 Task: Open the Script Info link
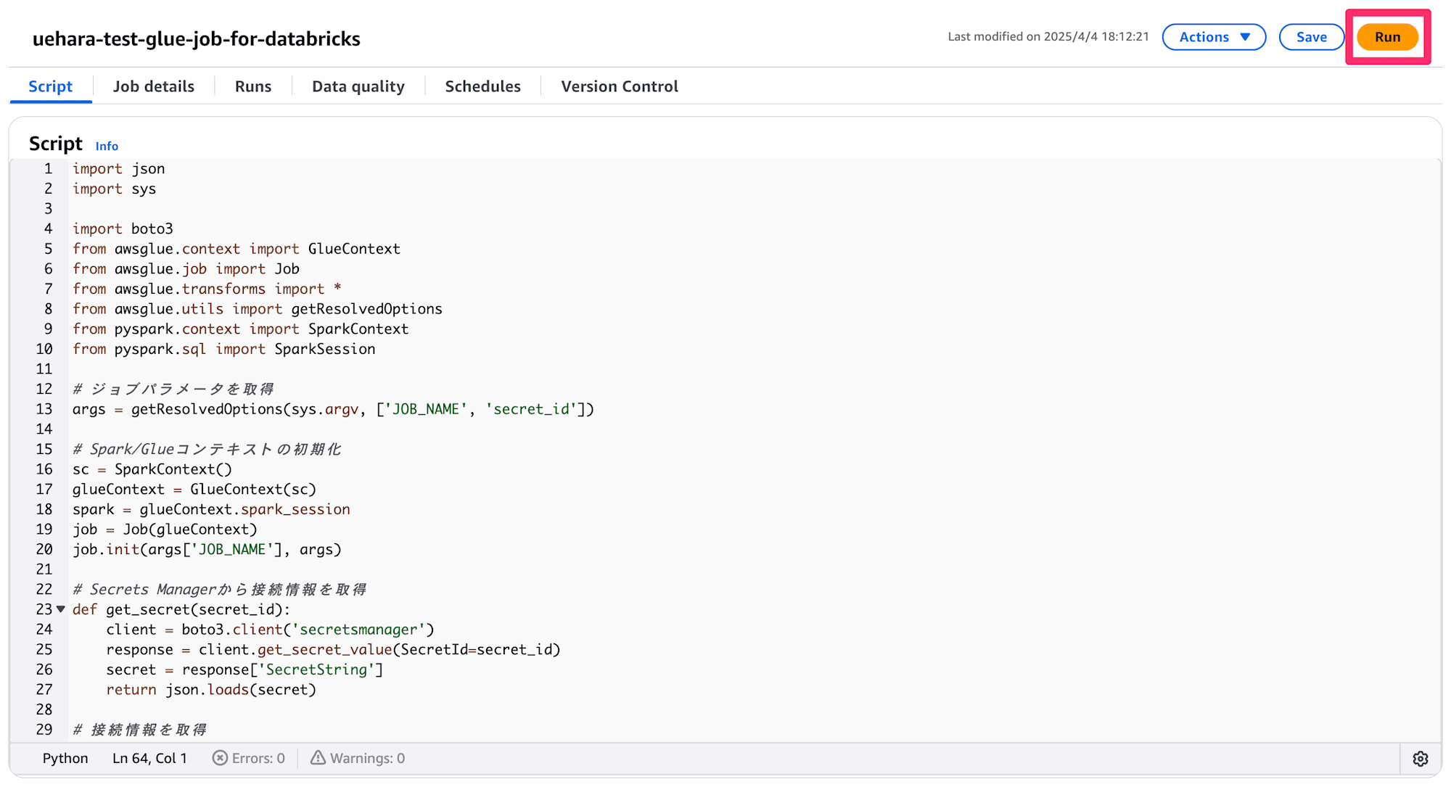[107, 146]
